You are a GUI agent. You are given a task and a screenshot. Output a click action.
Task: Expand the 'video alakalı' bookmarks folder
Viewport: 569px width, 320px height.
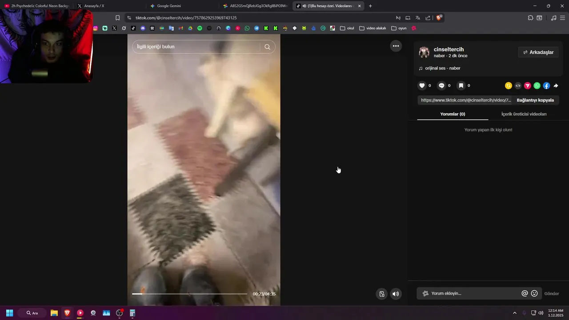click(373, 28)
